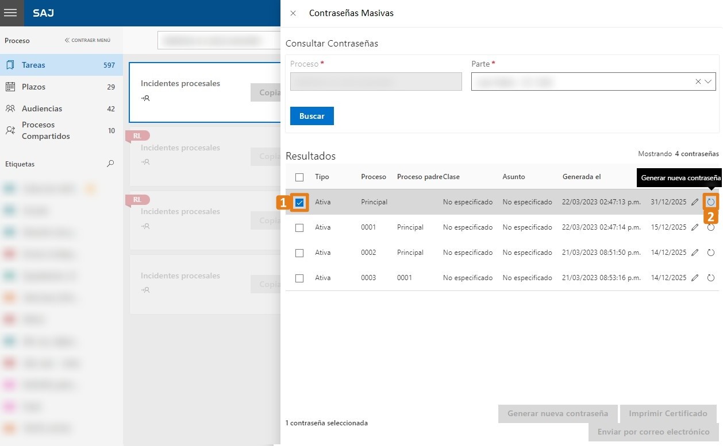
Task: Edit the password of process 0001
Action: pos(695,227)
